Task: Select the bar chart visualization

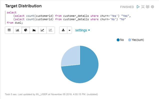Action: (17, 30)
